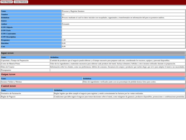Click 'Costos de Materia Prima' input name
The image size is (186, 140).
point(11,64)
